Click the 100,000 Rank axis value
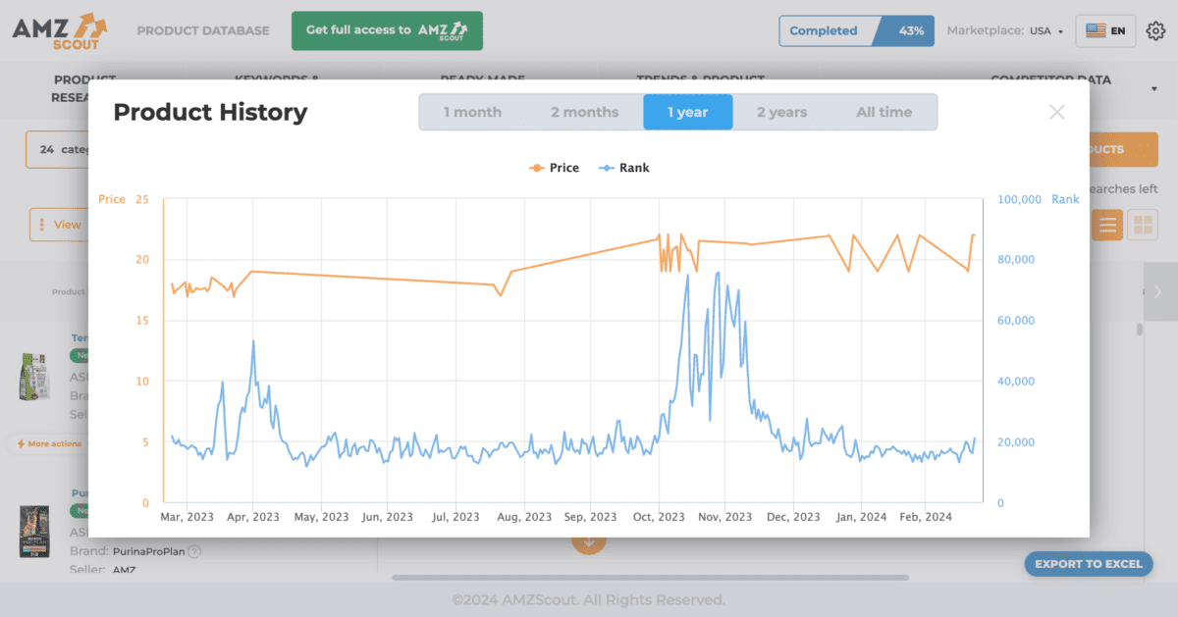The image size is (1178, 617). point(1019,199)
